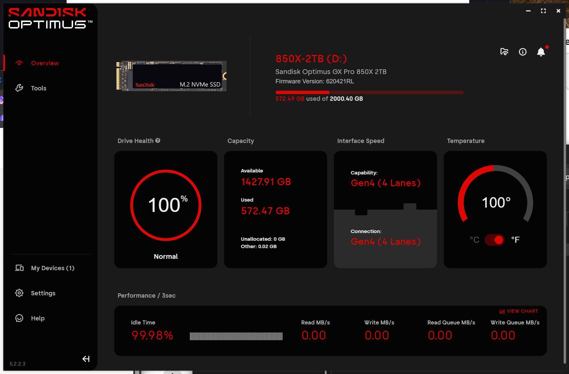Click the Other: 0.02 GB text
The height and width of the screenshot is (374, 569).
[x=259, y=246]
